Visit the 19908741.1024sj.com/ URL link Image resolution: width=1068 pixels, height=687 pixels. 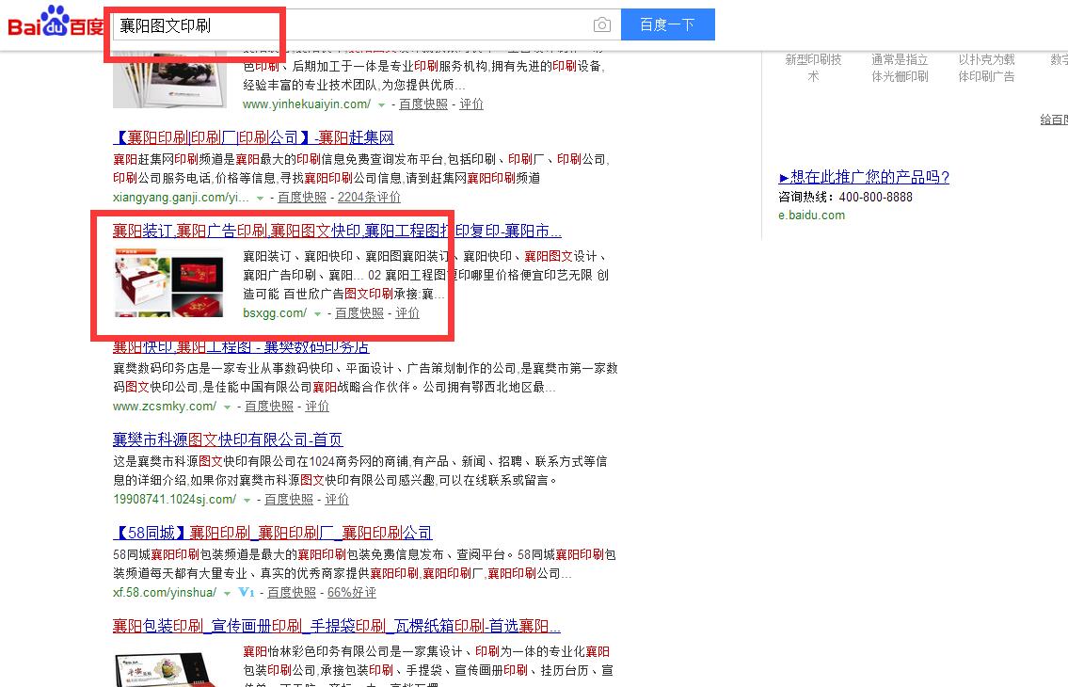pos(174,500)
